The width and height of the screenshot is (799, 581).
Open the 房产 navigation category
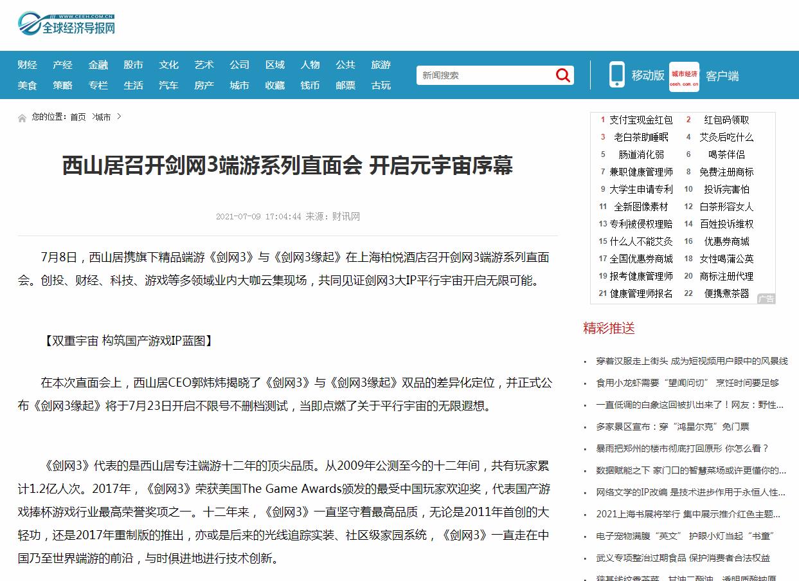click(204, 86)
